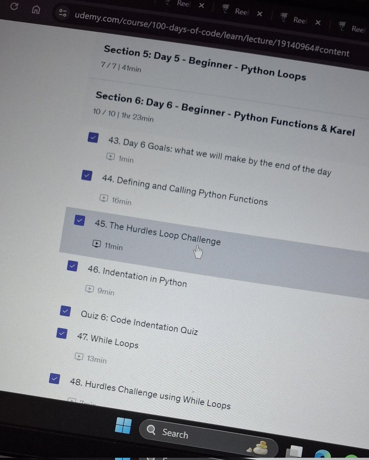This screenshot has width=369, height=460.
Task: Click video icon next to 9min duration
Action: click(90, 289)
